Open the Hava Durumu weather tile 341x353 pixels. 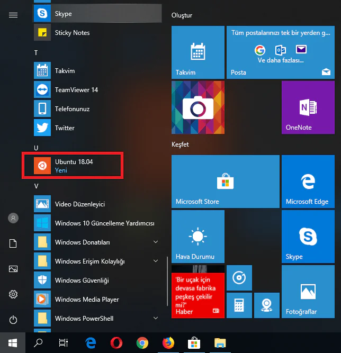198,236
